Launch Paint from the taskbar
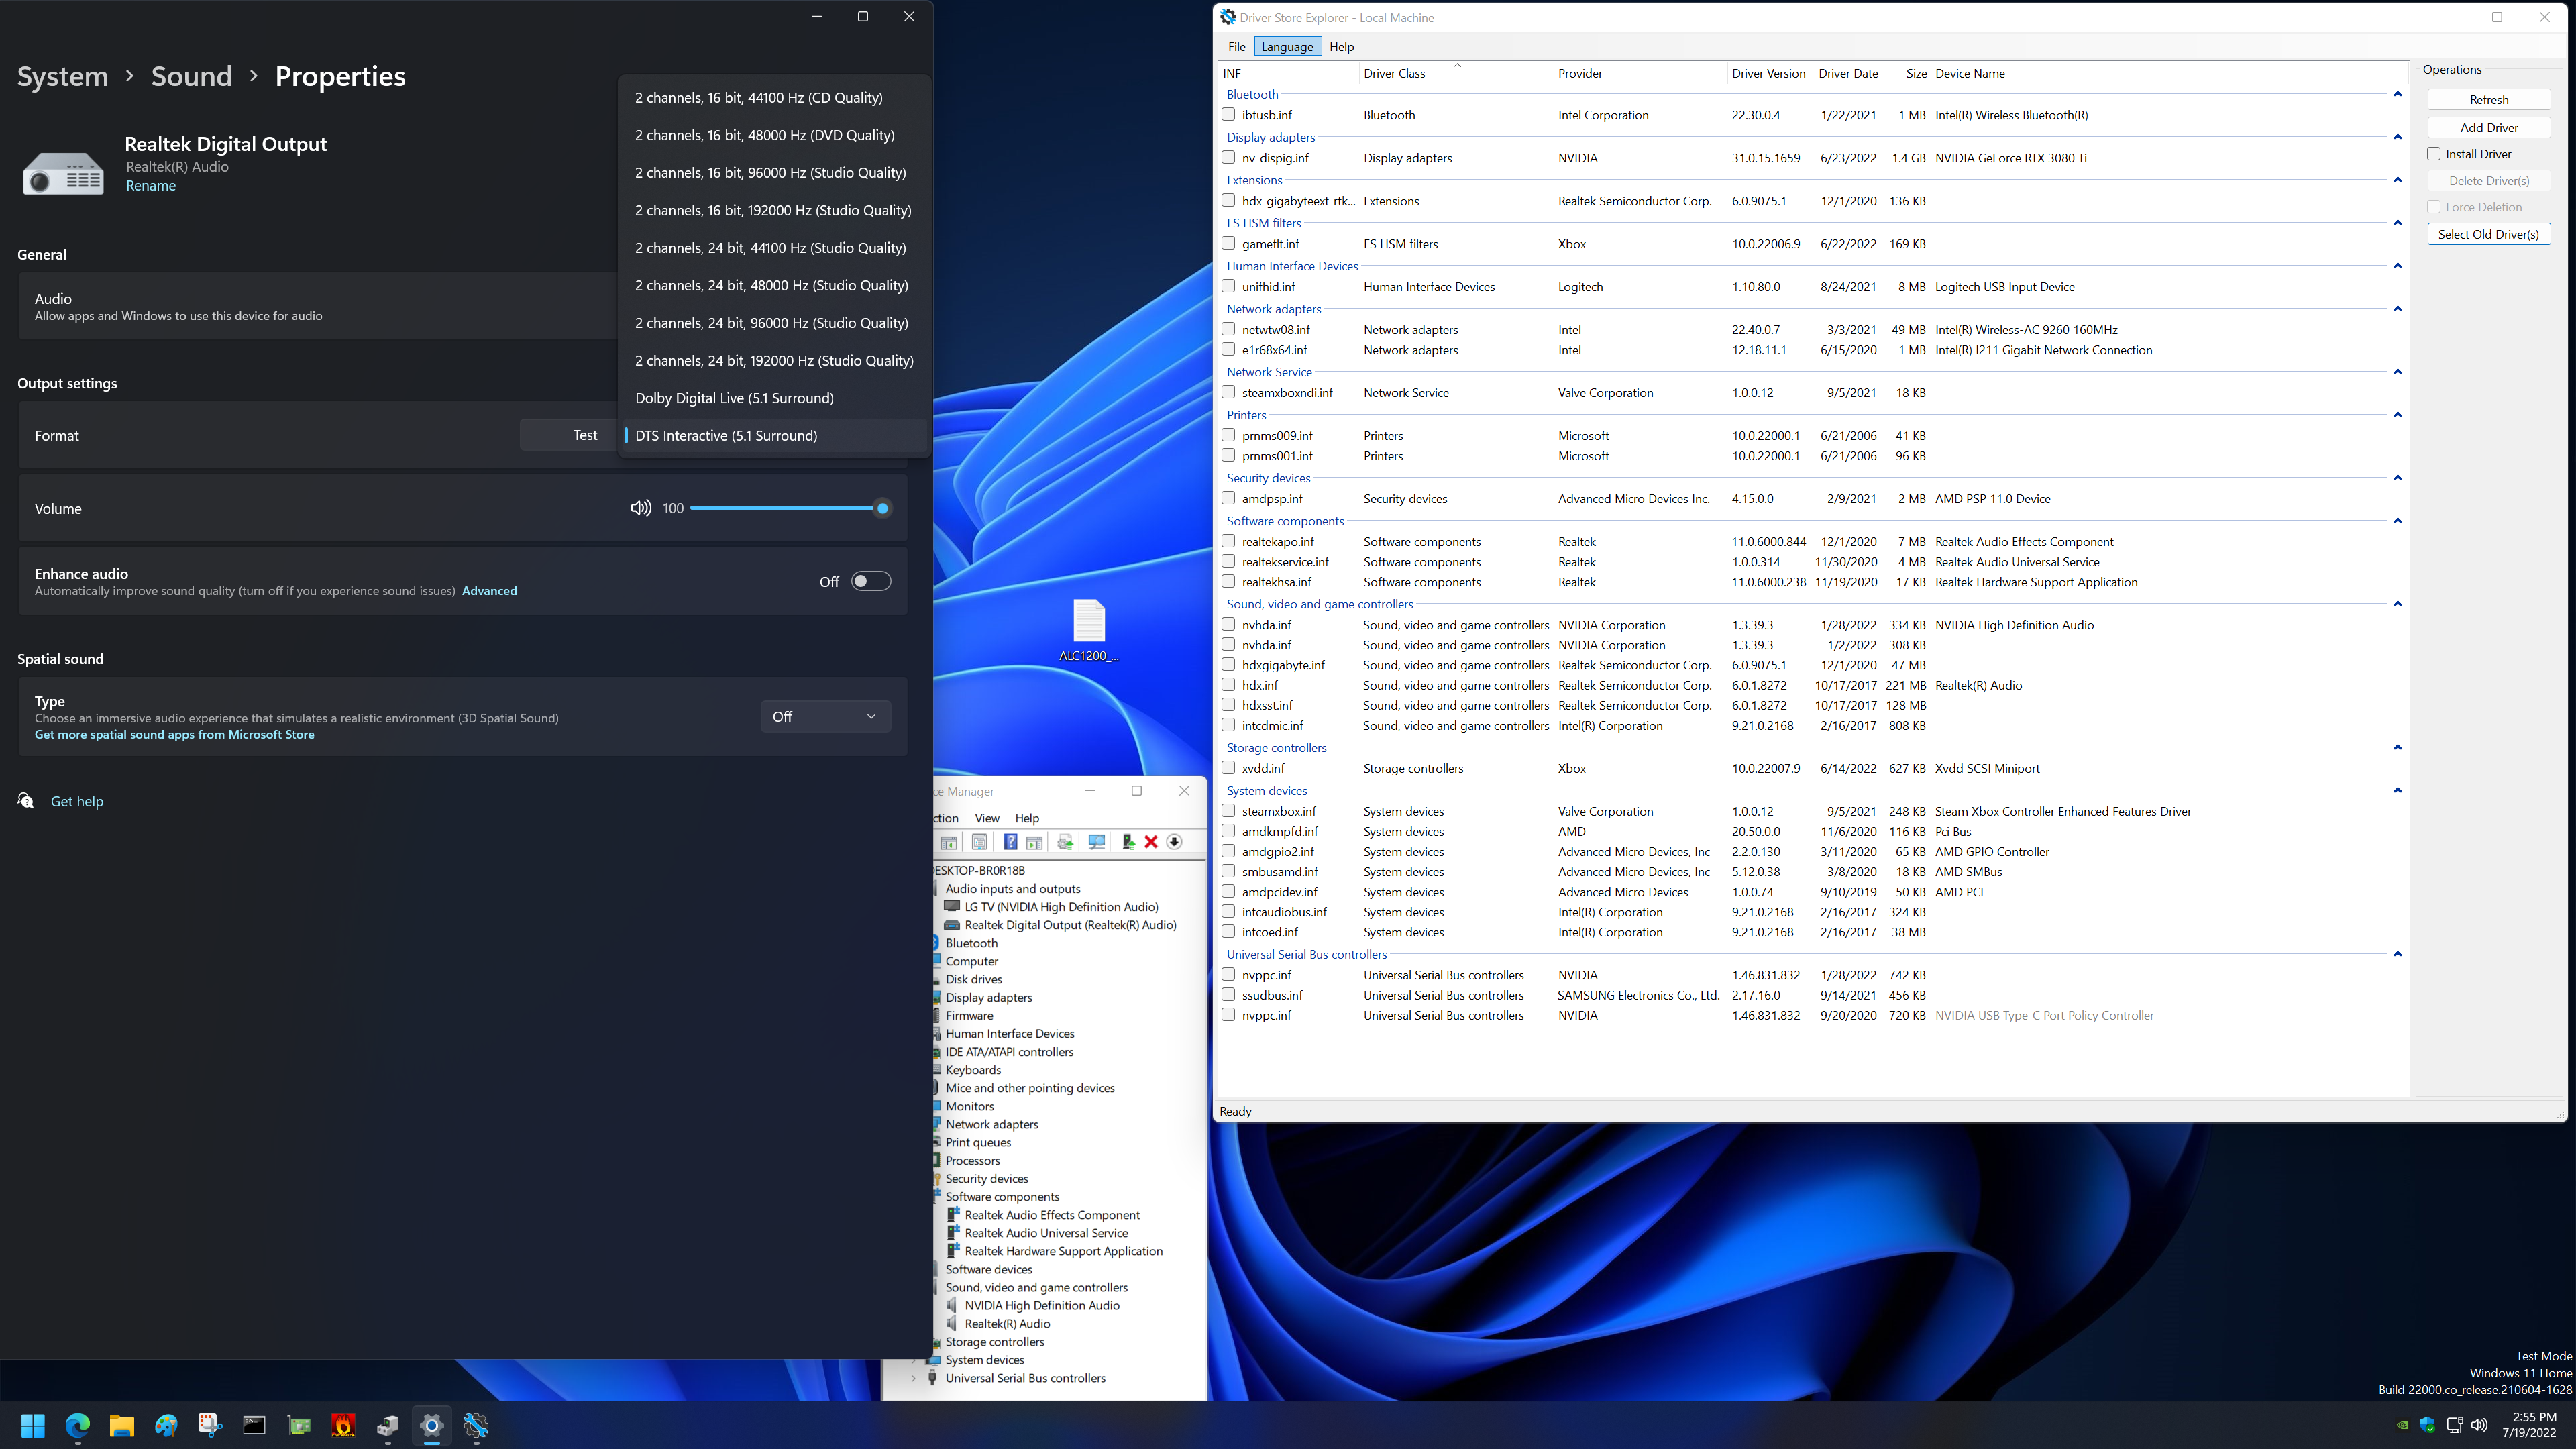This screenshot has width=2576, height=1449. pos(166,1425)
